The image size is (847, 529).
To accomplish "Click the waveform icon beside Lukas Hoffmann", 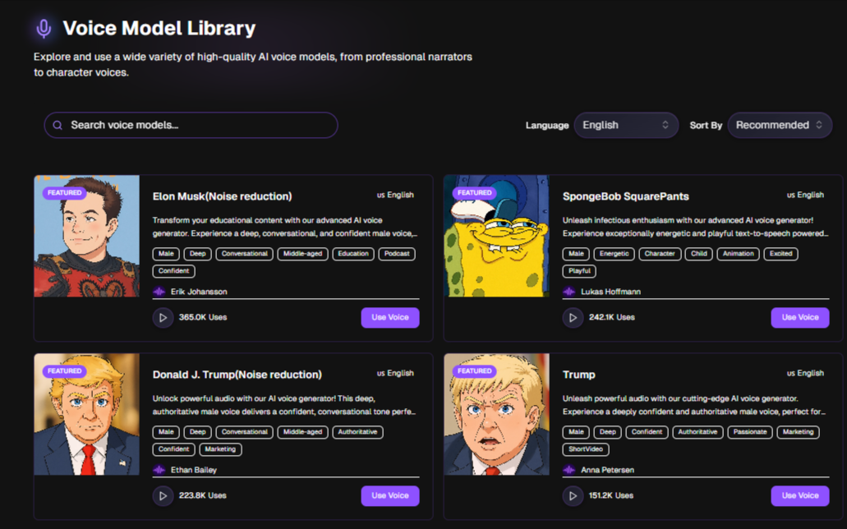I will pyautogui.click(x=569, y=292).
